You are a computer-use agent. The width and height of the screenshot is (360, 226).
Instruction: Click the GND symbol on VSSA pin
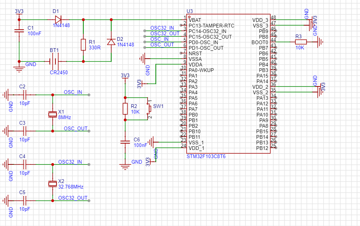142,59
